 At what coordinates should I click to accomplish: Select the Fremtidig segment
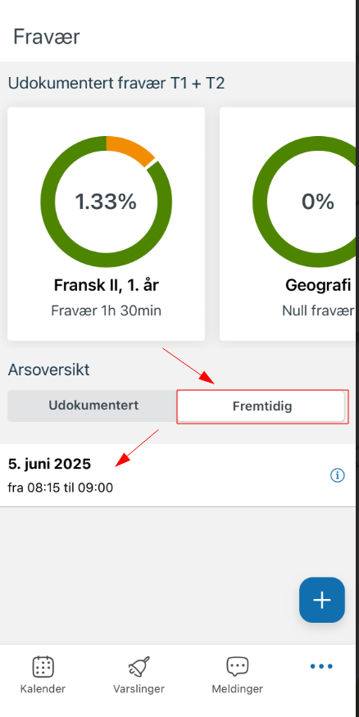pos(262,406)
